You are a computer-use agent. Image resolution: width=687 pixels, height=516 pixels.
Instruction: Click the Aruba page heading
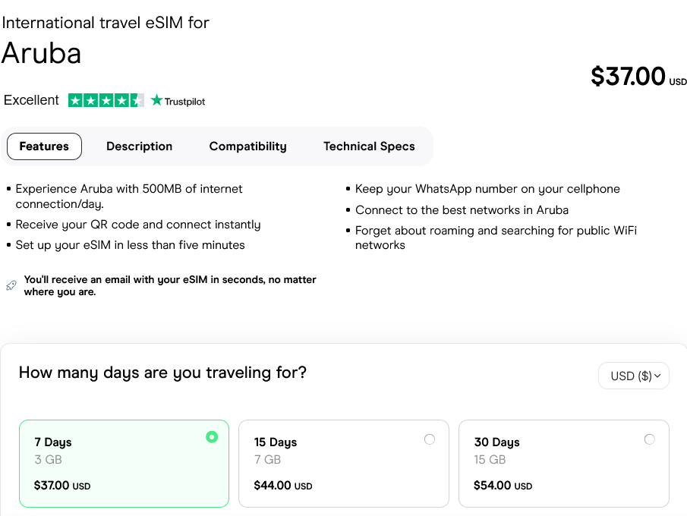(x=41, y=52)
